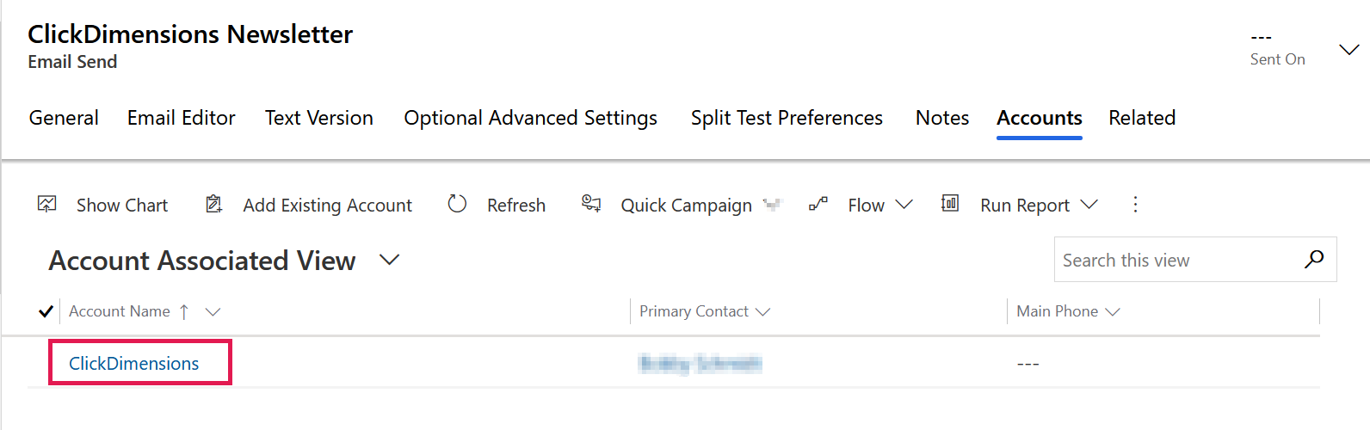Screen dimensions: 1370x430
Task: Open the more commands vertical ellipsis
Action: [1135, 204]
